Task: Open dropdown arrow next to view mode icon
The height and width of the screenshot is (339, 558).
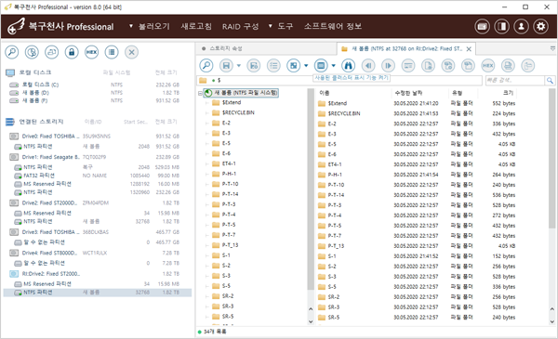Action: point(306,65)
